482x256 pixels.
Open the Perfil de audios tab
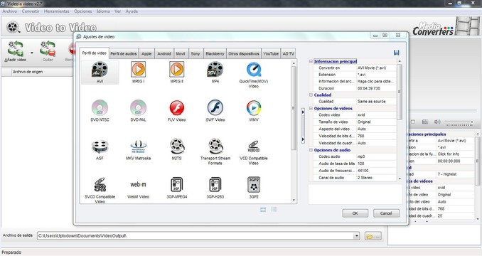[124, 53]
